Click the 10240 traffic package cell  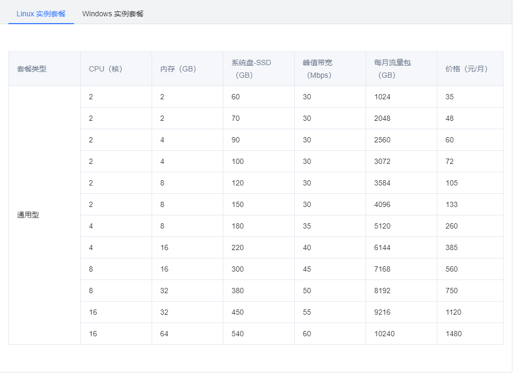click(x=384, y=334)
